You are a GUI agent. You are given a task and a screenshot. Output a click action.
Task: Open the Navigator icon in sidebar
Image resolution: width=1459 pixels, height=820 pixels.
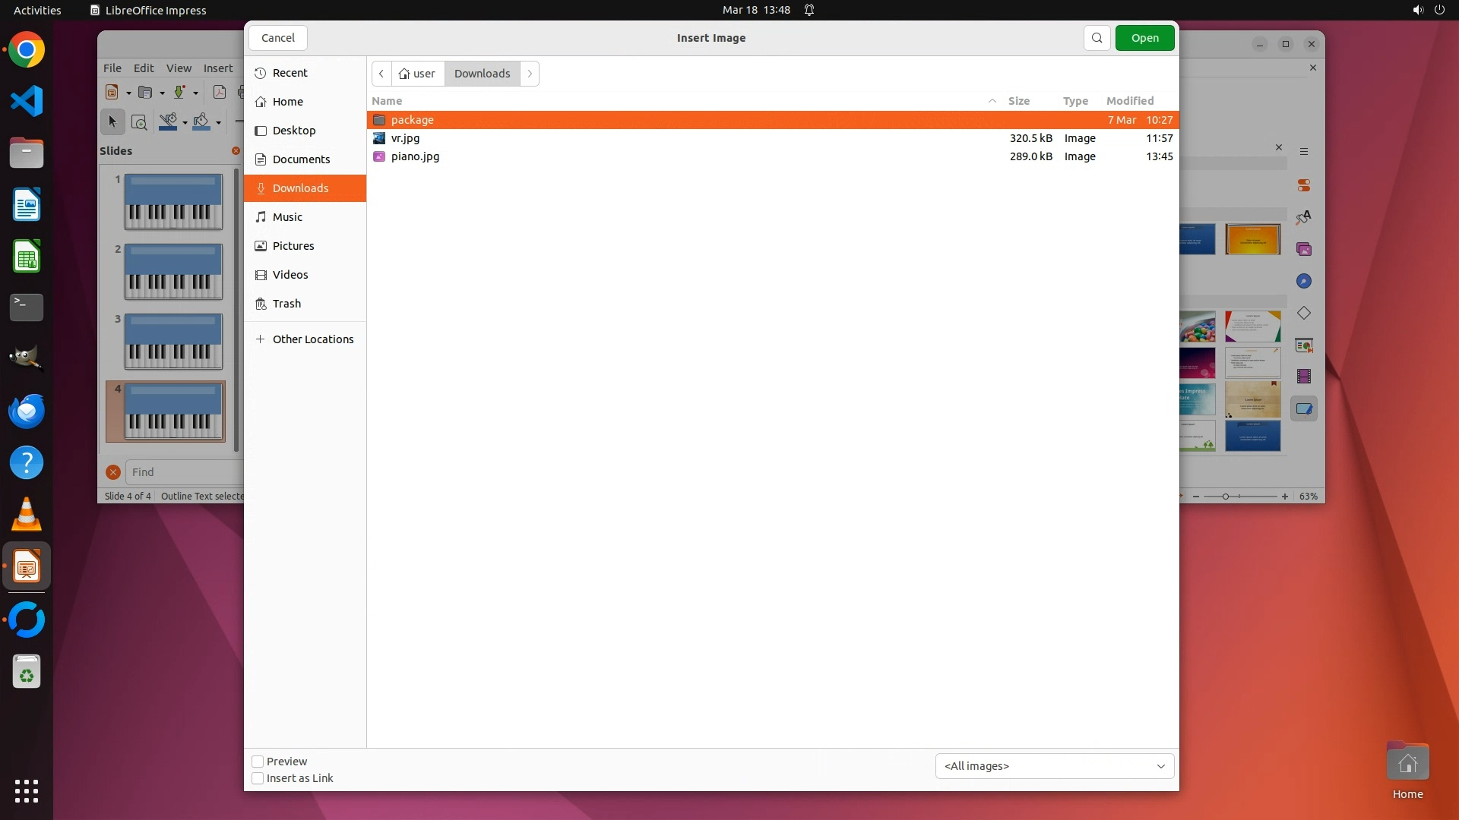coord(1304,282)
